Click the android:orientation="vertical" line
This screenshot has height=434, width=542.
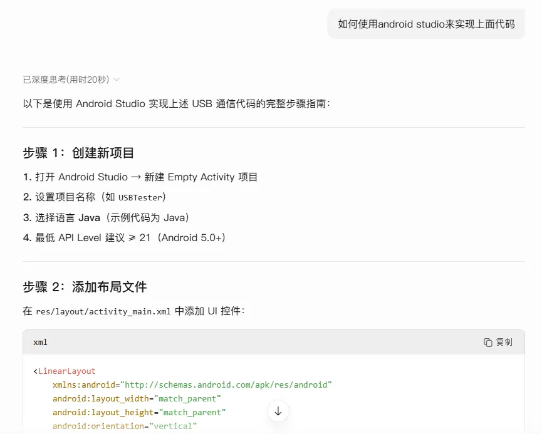point(125,426)
